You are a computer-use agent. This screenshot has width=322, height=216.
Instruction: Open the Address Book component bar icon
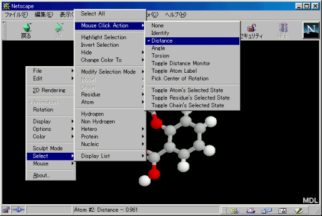tap(282, 211)
